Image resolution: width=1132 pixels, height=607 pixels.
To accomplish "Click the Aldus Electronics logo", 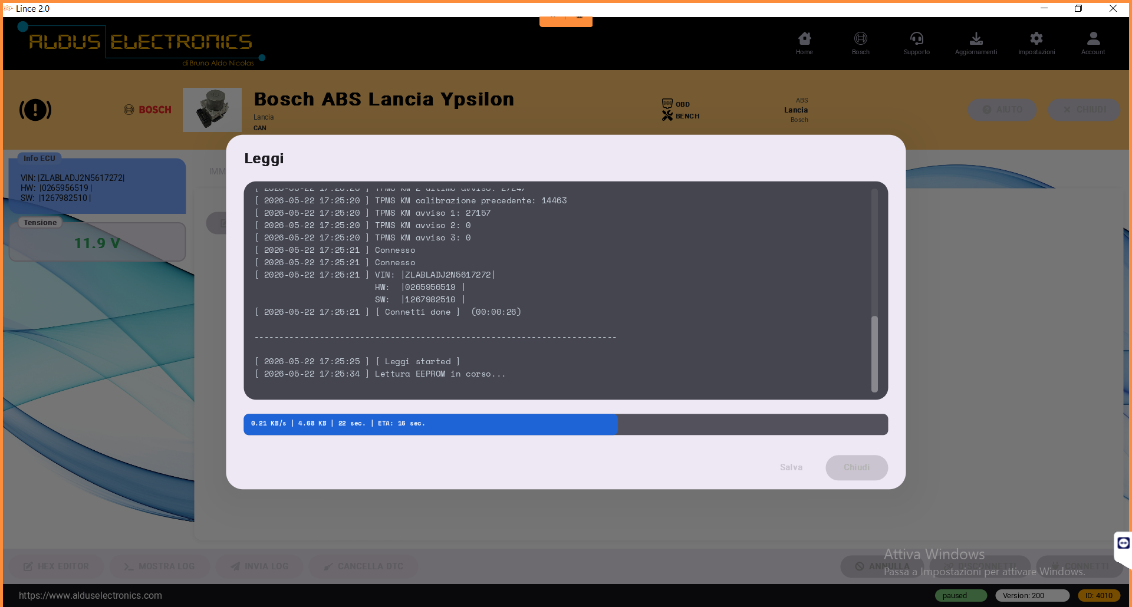I will pyautogui.click(x=141, y=44).
